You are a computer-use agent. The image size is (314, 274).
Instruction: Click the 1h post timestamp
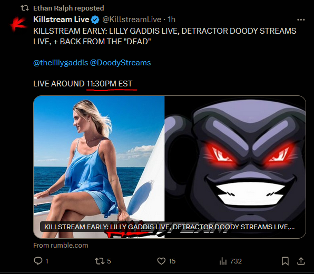(171, 19)
